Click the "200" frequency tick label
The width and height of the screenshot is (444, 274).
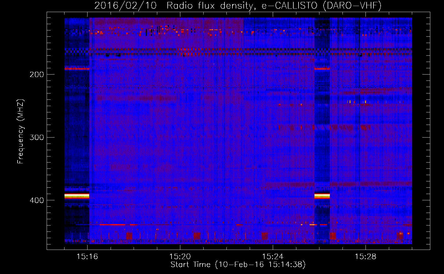coord(37,75)
